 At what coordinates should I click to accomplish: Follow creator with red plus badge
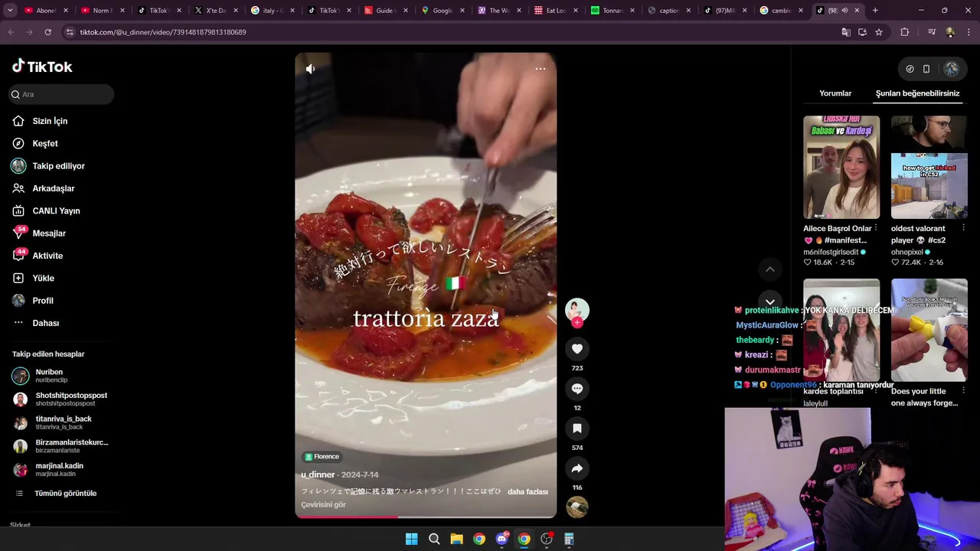(577, 323)
